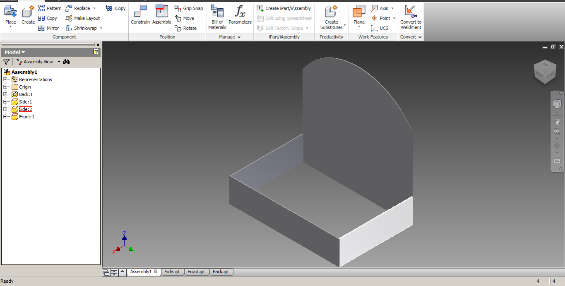The width and height of the screenshot is (565, 286).
Task: Select the Mirror component tool
Action: click(x=48, y=28)
